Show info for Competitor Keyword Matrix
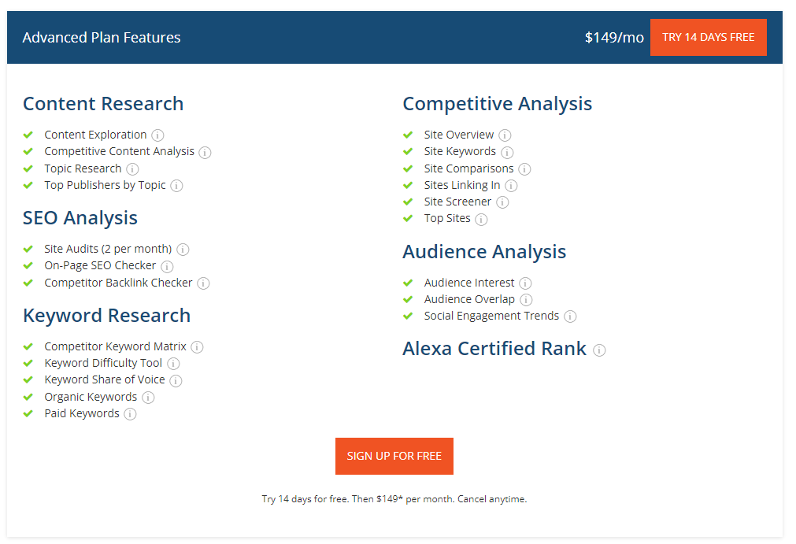796x544 pixels. (x=197, y=347)
